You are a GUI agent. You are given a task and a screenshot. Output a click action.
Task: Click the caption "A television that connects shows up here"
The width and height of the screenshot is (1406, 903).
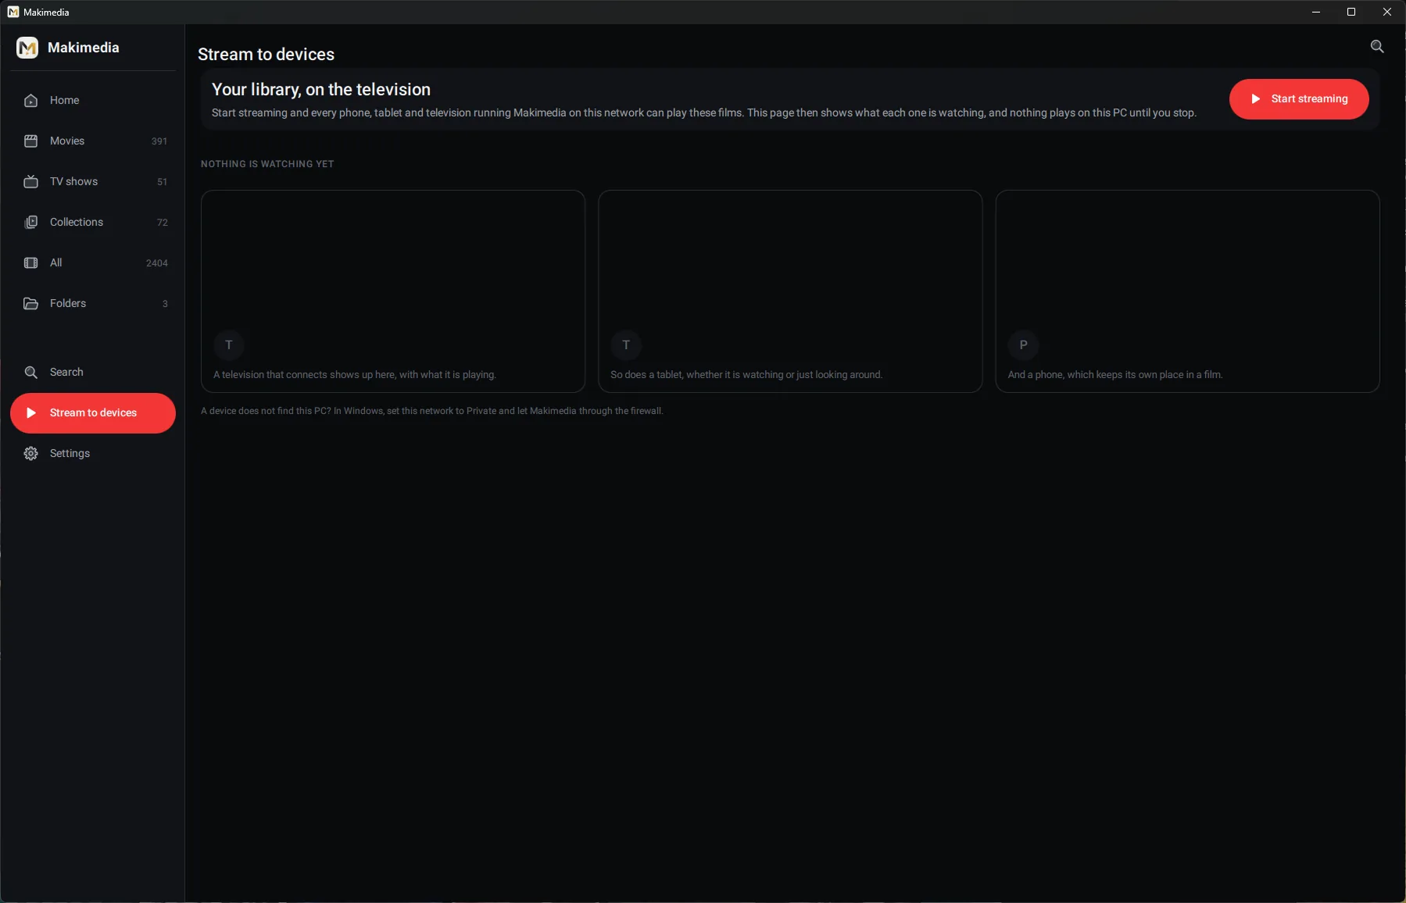(305, 375)
